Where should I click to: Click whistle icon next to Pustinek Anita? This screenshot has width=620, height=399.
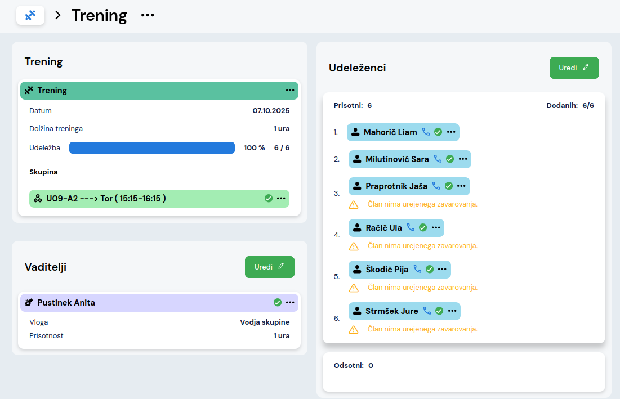click(29, 303)
